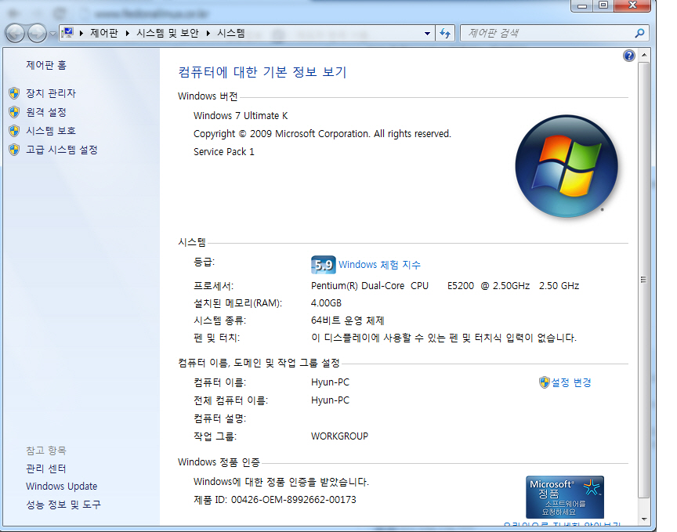Click the vertical scrollbar thumb
The width and height of the screenshot is (677, 532).
coord(644,280)
